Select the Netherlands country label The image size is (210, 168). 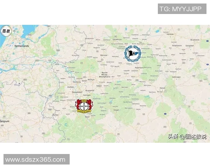point(22,46)
